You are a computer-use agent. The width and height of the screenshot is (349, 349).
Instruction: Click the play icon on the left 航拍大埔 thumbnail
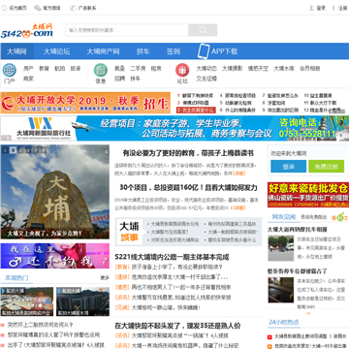point(4,291)
